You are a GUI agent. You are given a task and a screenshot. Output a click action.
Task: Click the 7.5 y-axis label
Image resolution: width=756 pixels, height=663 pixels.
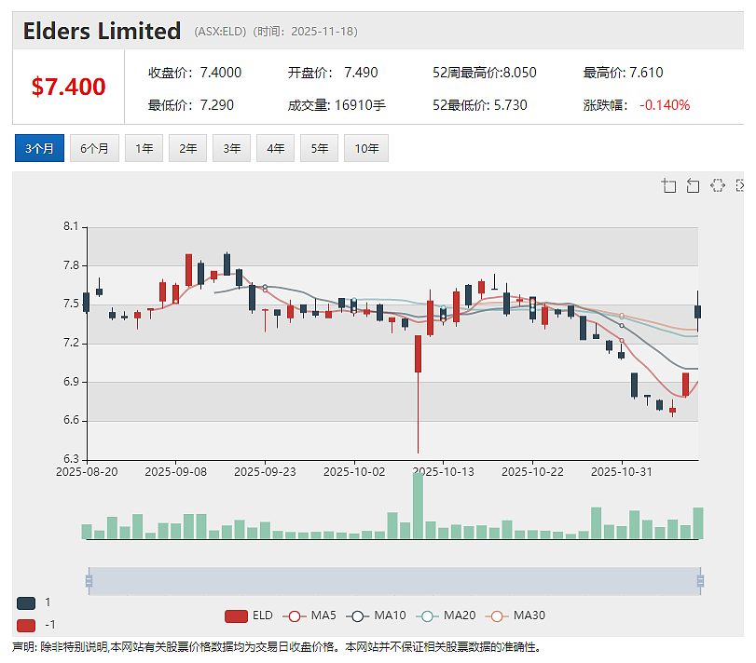pyautogui.click(x=71, y=304)
